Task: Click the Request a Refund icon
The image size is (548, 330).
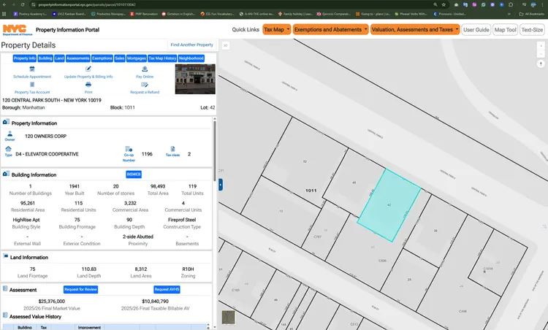Action: click(x=144, y=85)
